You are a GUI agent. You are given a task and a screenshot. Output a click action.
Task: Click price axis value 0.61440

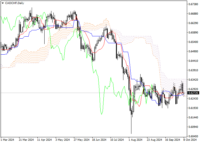pos(193,118)
